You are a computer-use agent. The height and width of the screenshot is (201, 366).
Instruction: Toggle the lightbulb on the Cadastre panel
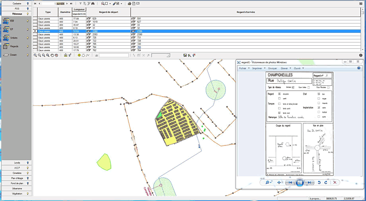tap(28, 4)
